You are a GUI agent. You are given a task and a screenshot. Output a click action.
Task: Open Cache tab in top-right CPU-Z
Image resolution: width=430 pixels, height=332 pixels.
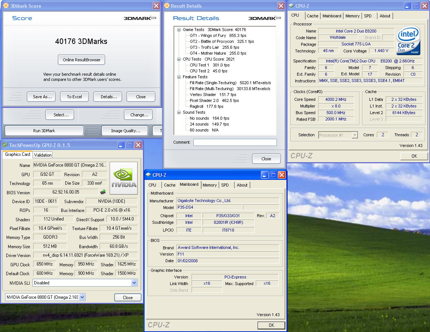(x=312, y=16)
